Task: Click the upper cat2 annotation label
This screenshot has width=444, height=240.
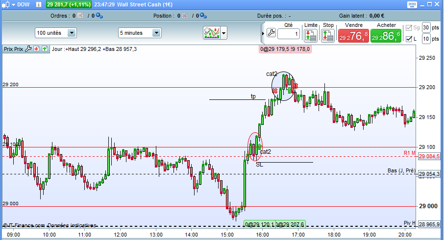Action: 271,74
